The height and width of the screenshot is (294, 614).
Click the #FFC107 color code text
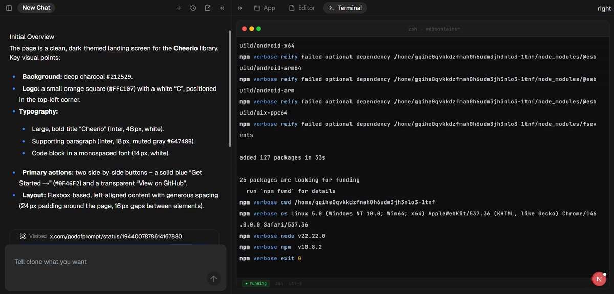[121, 88]
